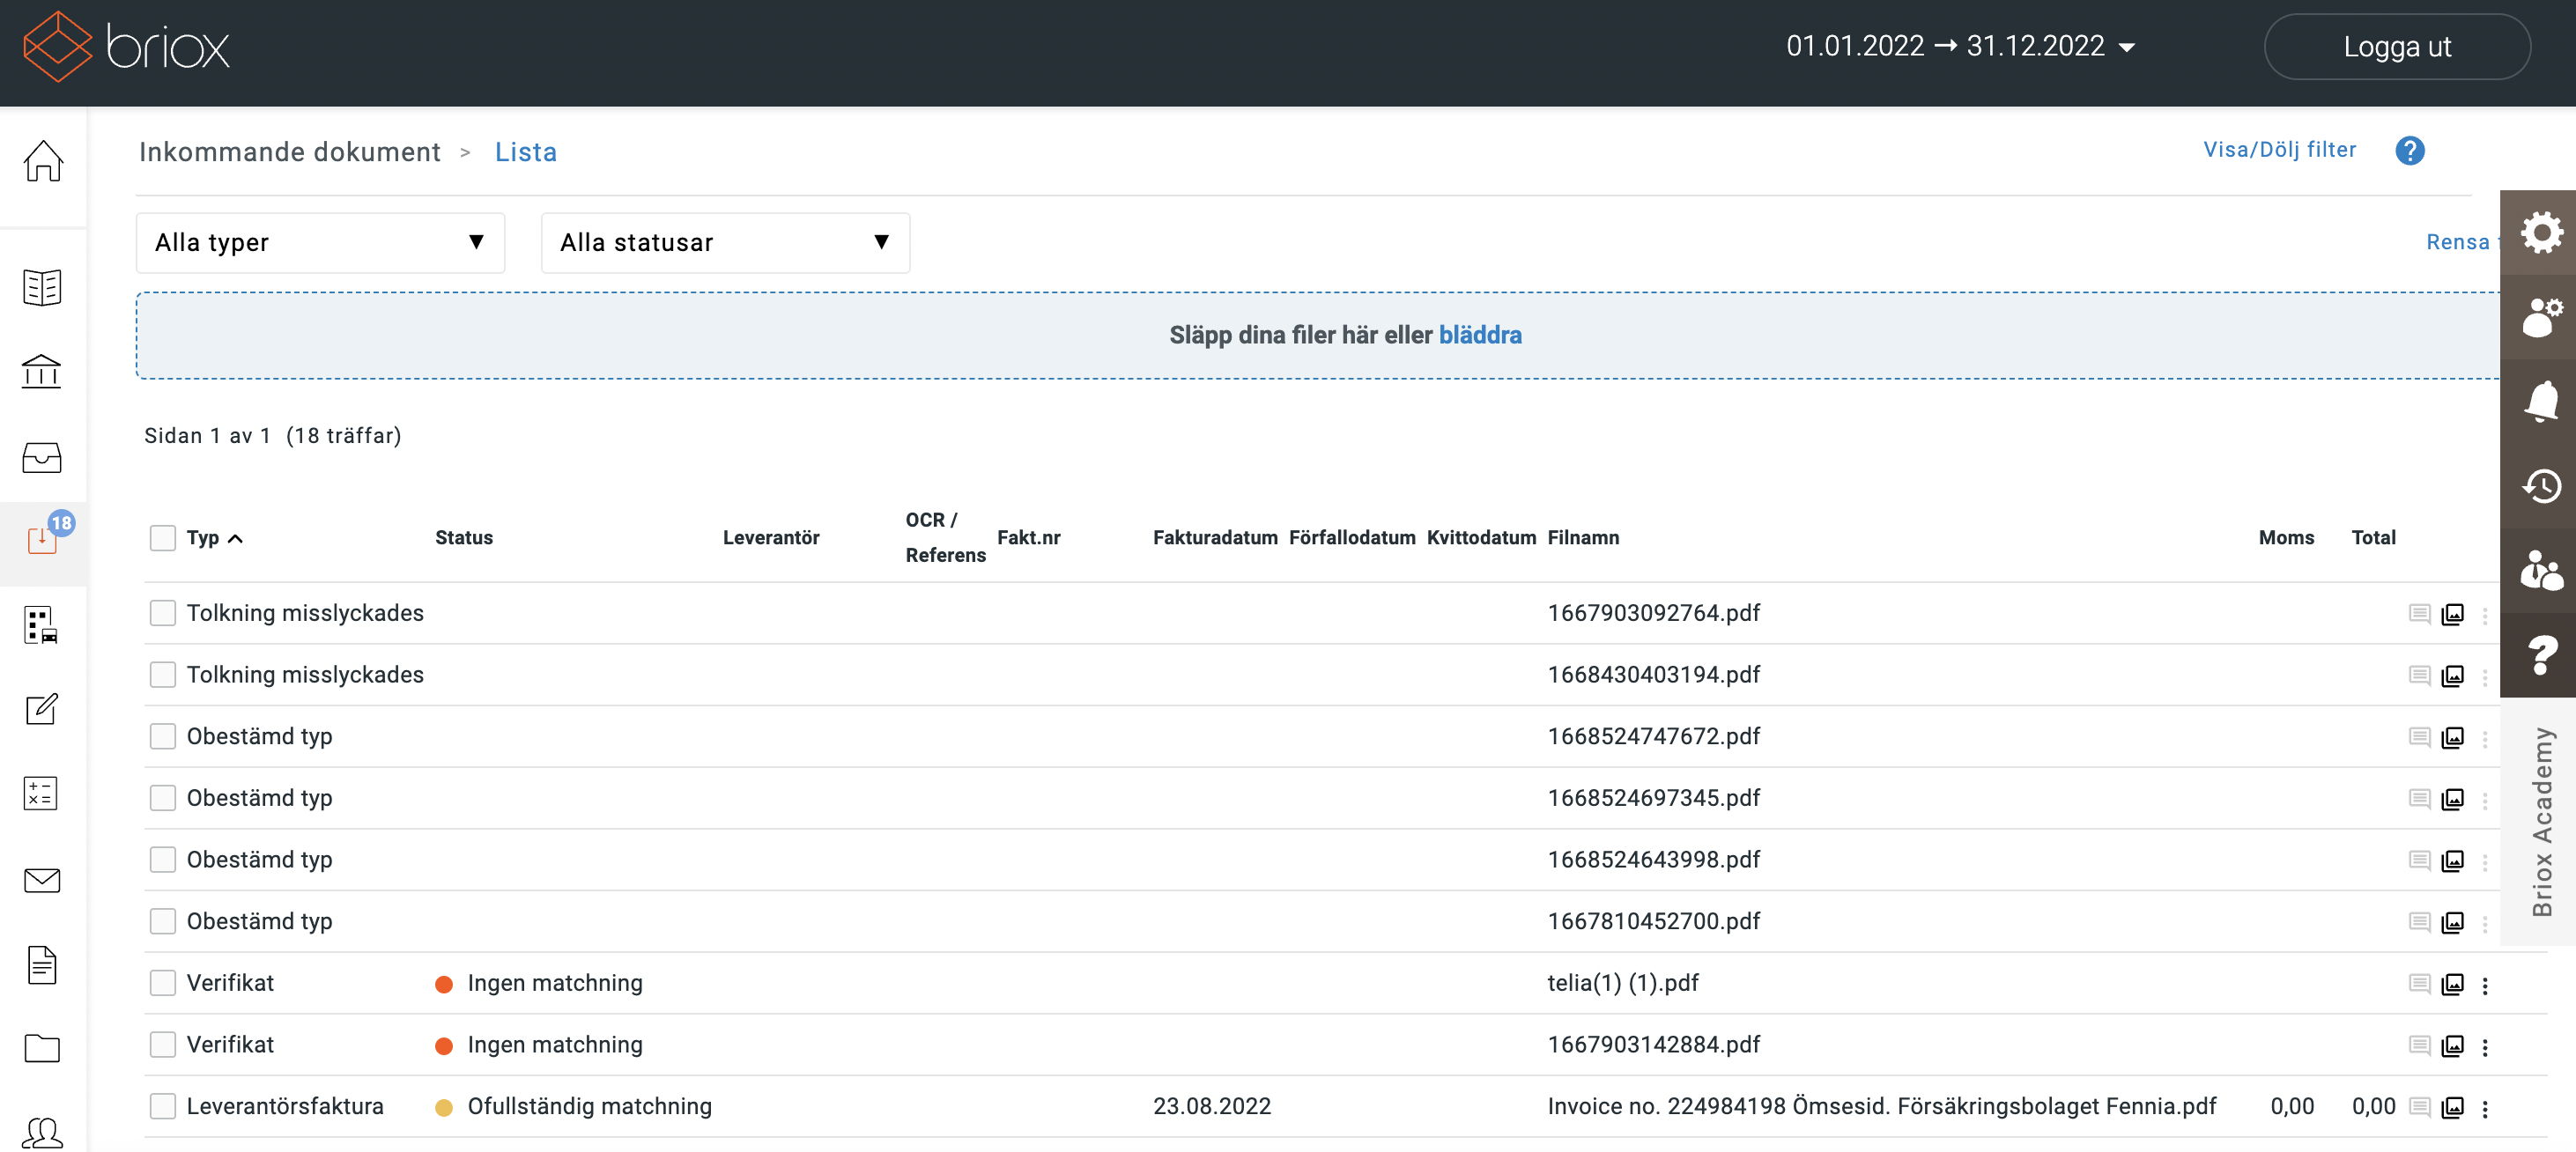The height and width of the screenshot is (1152, 2576).
Task: Check the row for 1667903092764.pdf
Action: tap(163, 613)
